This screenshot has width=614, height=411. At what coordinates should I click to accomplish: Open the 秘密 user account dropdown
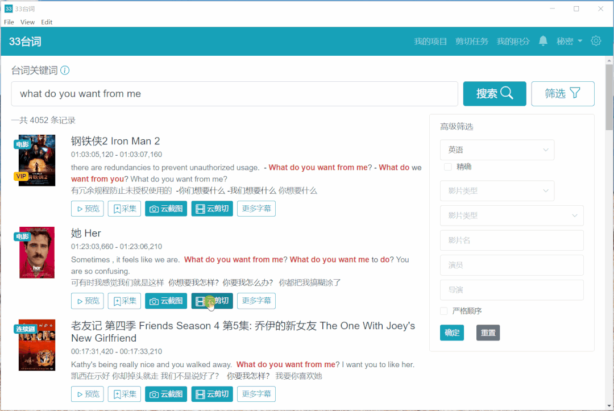[x=569, y=41]
